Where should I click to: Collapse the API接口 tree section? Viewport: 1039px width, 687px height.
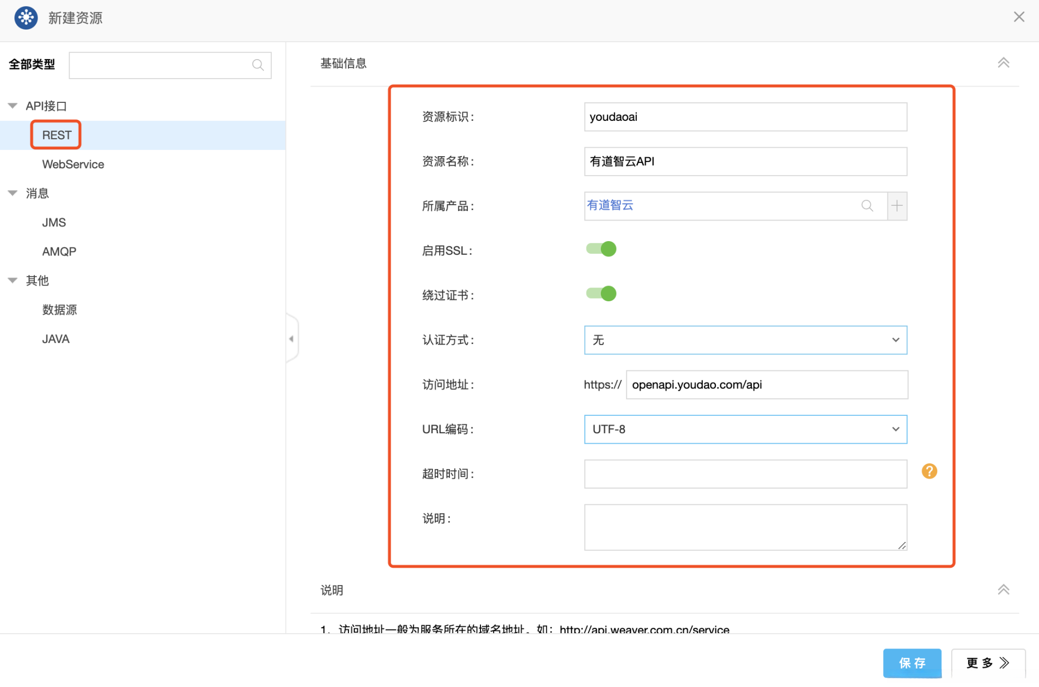[x=13, y=105]
